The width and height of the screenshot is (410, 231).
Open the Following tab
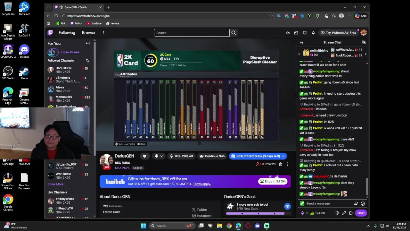coord(67,33)
